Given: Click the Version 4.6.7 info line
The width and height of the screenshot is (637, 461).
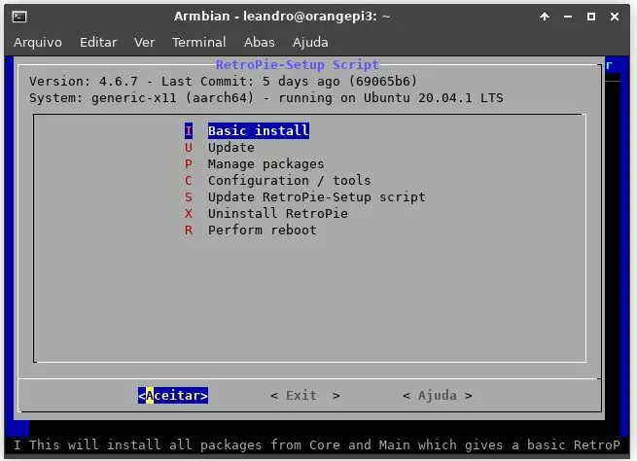Looking at the screenshot, I should 223,82.
